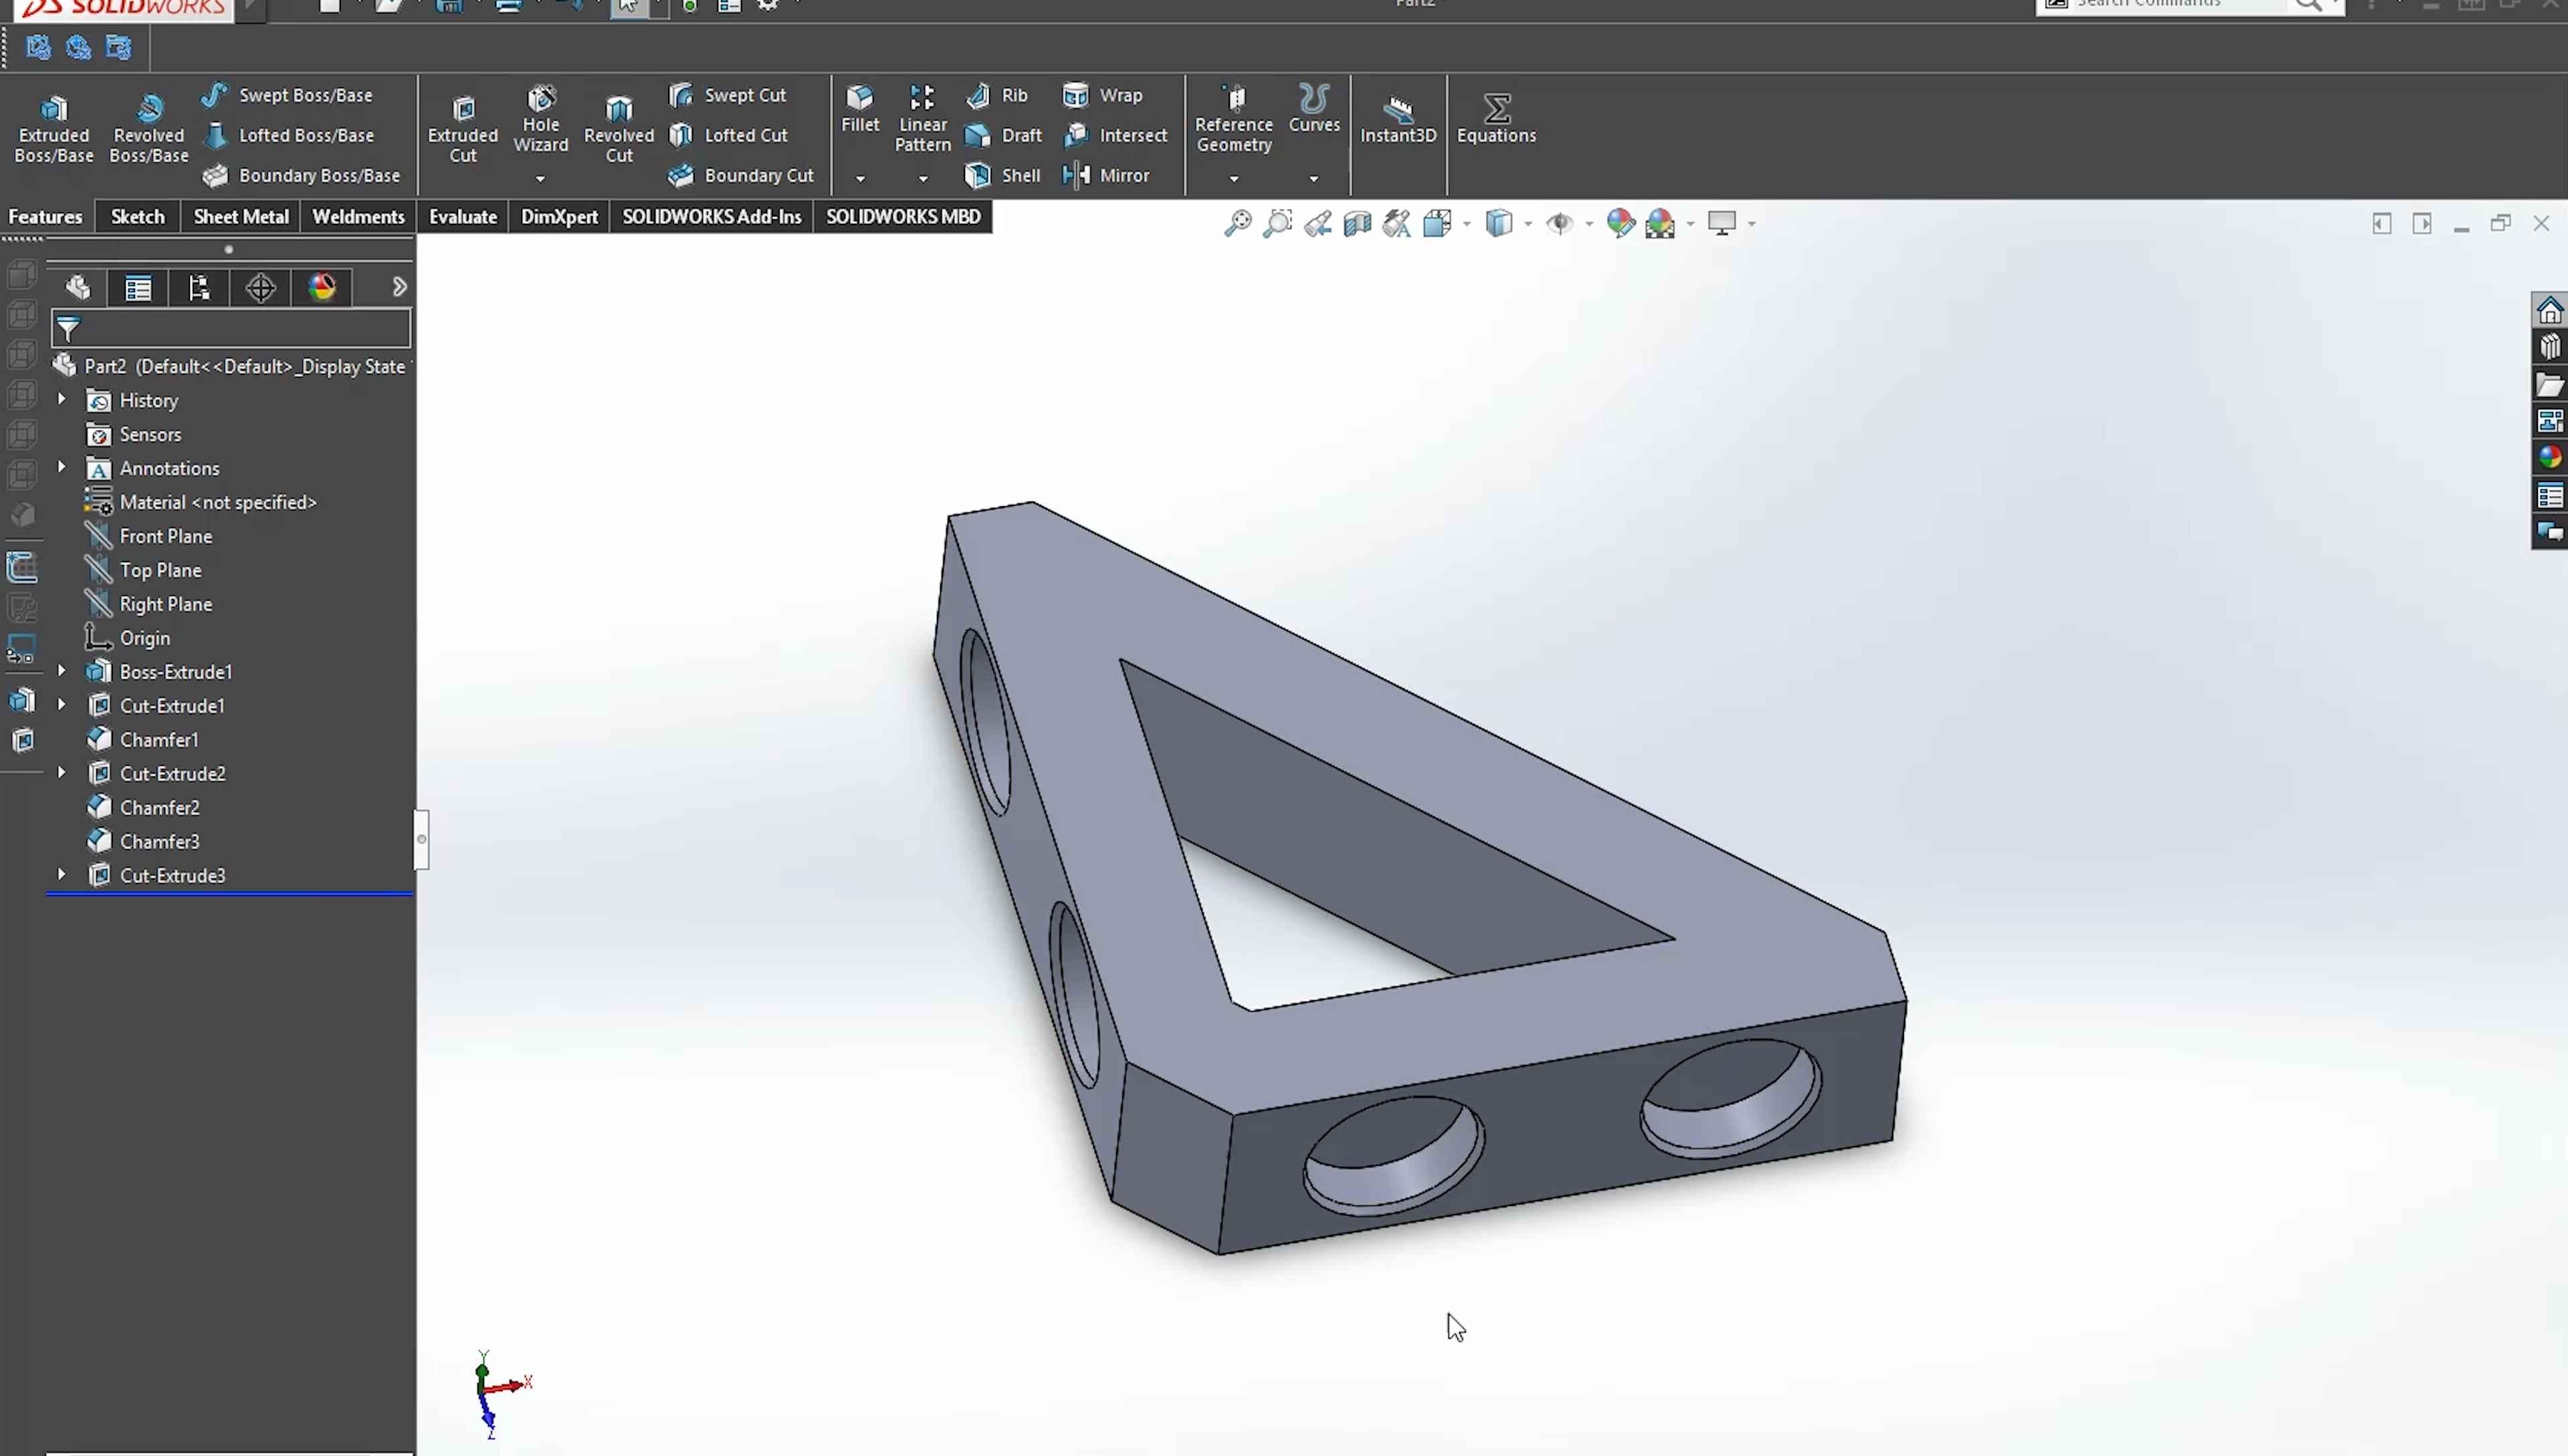Select the Hole Wizard tool
The image size is (2568, 1456).
point(540,119)
